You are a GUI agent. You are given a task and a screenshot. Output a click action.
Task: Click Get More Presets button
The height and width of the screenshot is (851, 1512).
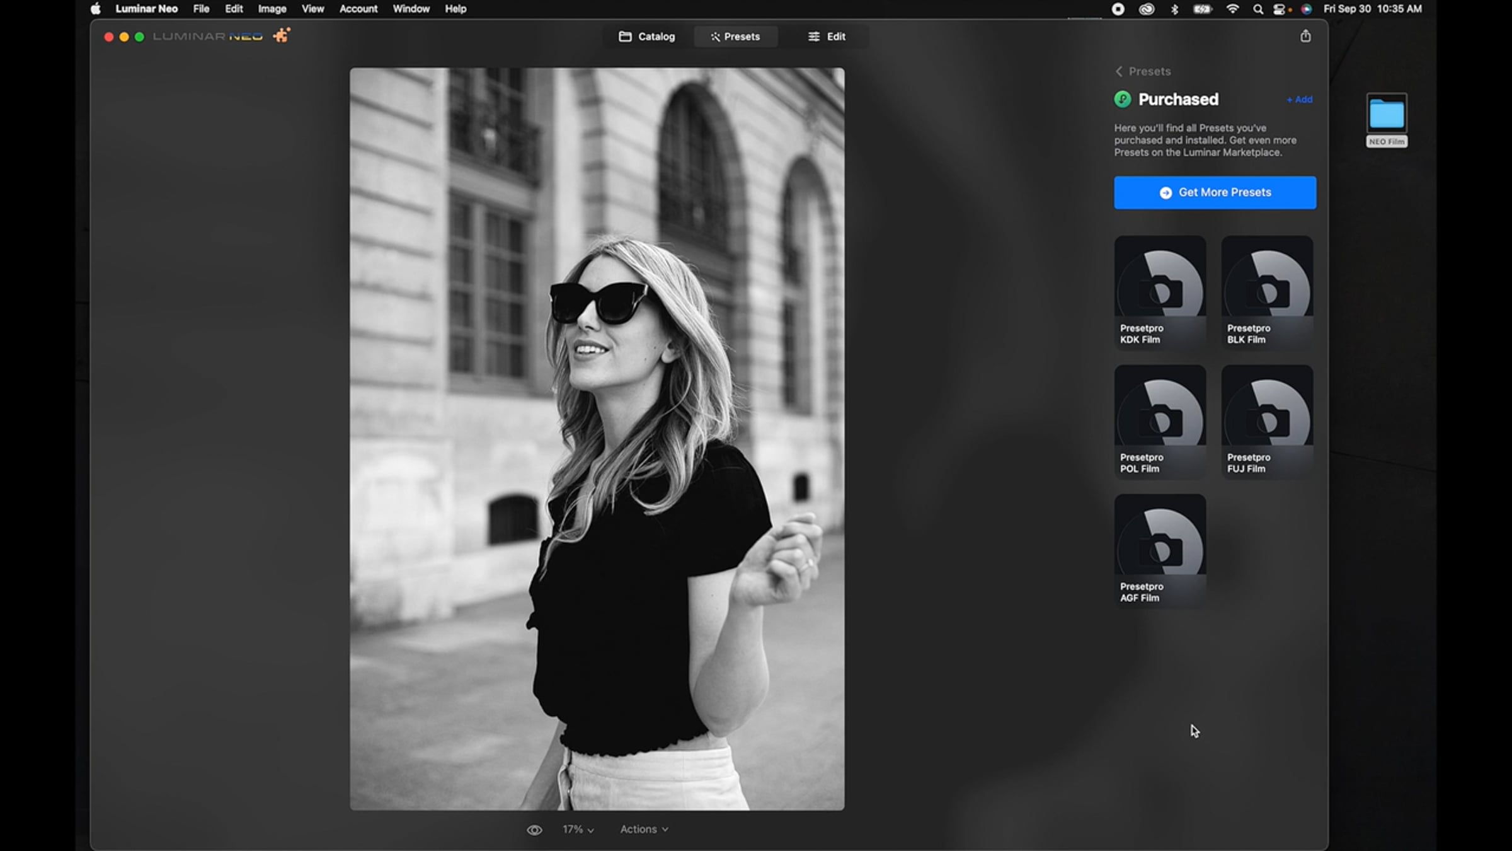click(1215, 192)
